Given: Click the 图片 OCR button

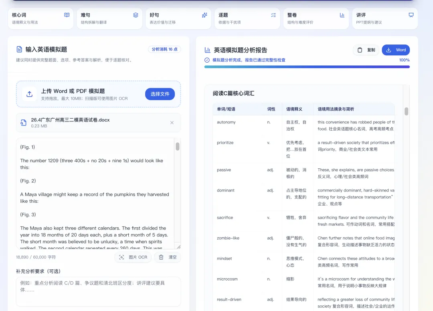Looking at the screenshot, I should pyautogui.click(x=133, y=257).
